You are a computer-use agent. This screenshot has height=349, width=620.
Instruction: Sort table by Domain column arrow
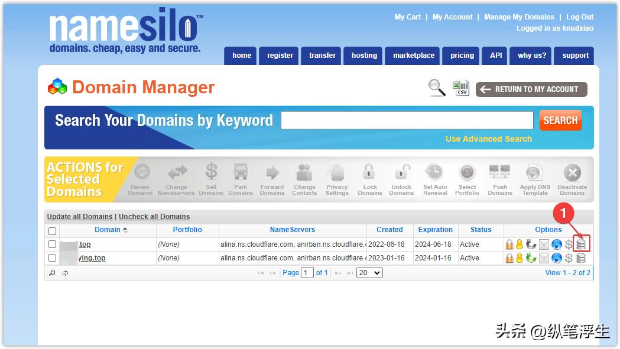[x=125, y=230]
